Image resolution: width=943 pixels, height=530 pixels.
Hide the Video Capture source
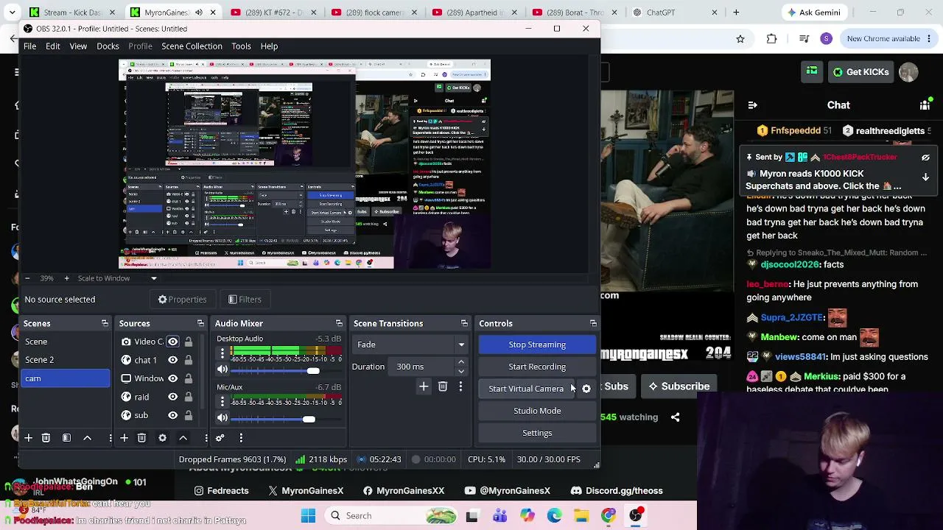coord(172,342)
